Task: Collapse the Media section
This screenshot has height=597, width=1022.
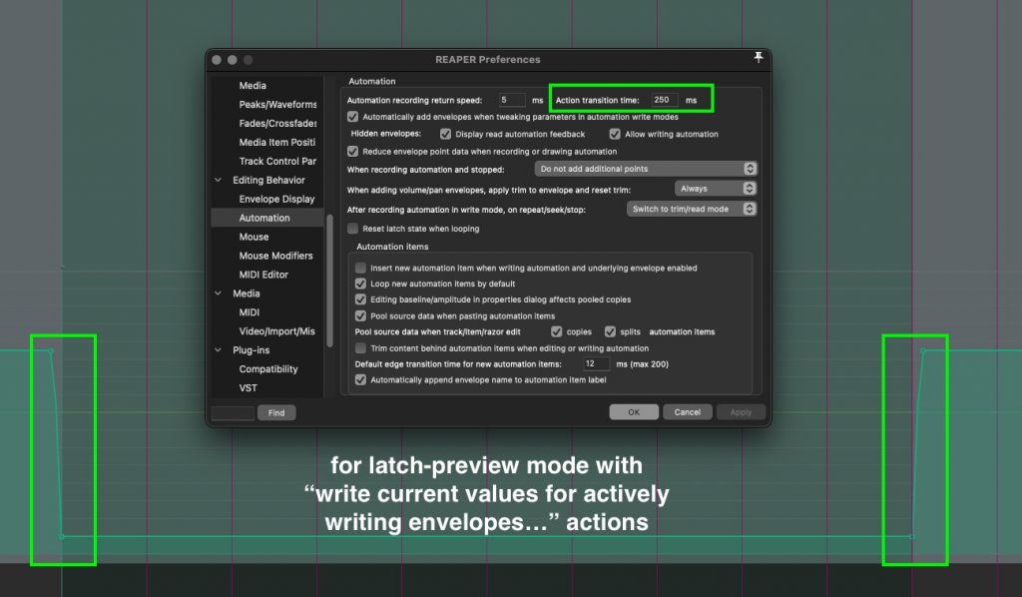Action: pyautogui.click(x=216, y=293)
